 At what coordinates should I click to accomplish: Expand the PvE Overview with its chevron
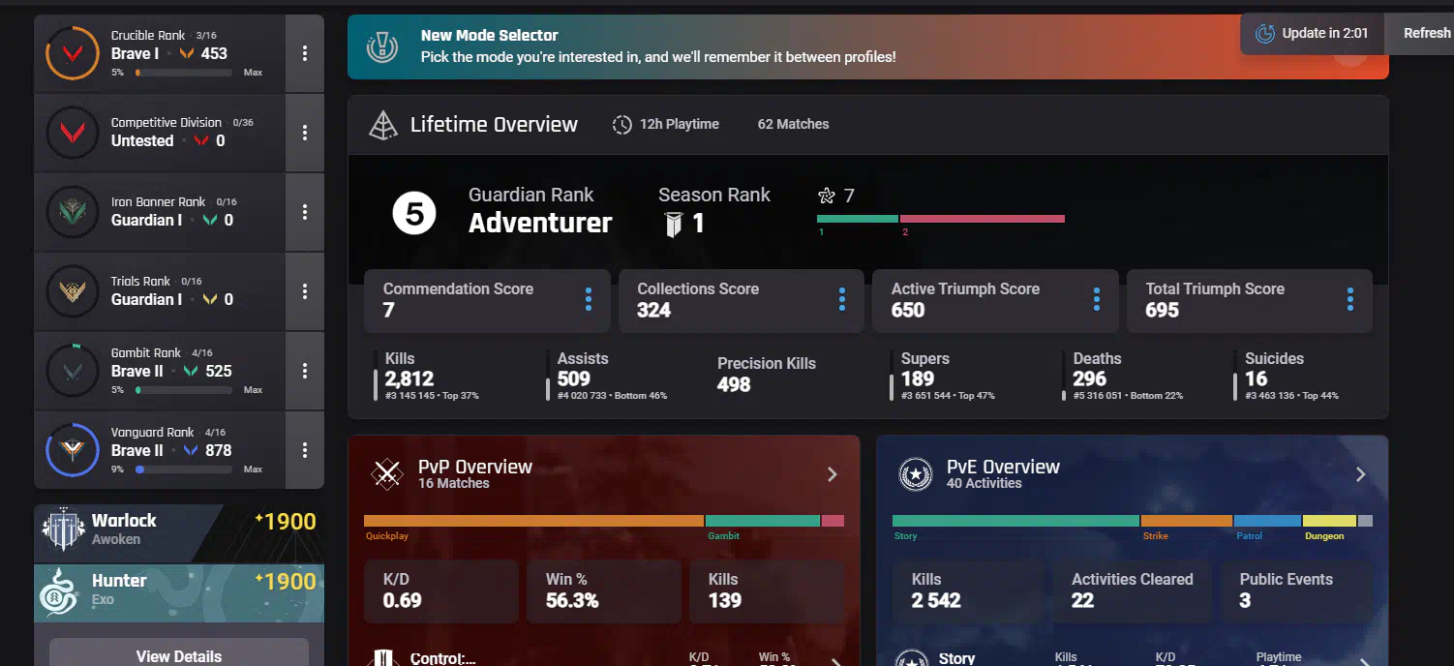click(x=1360, y=474)
